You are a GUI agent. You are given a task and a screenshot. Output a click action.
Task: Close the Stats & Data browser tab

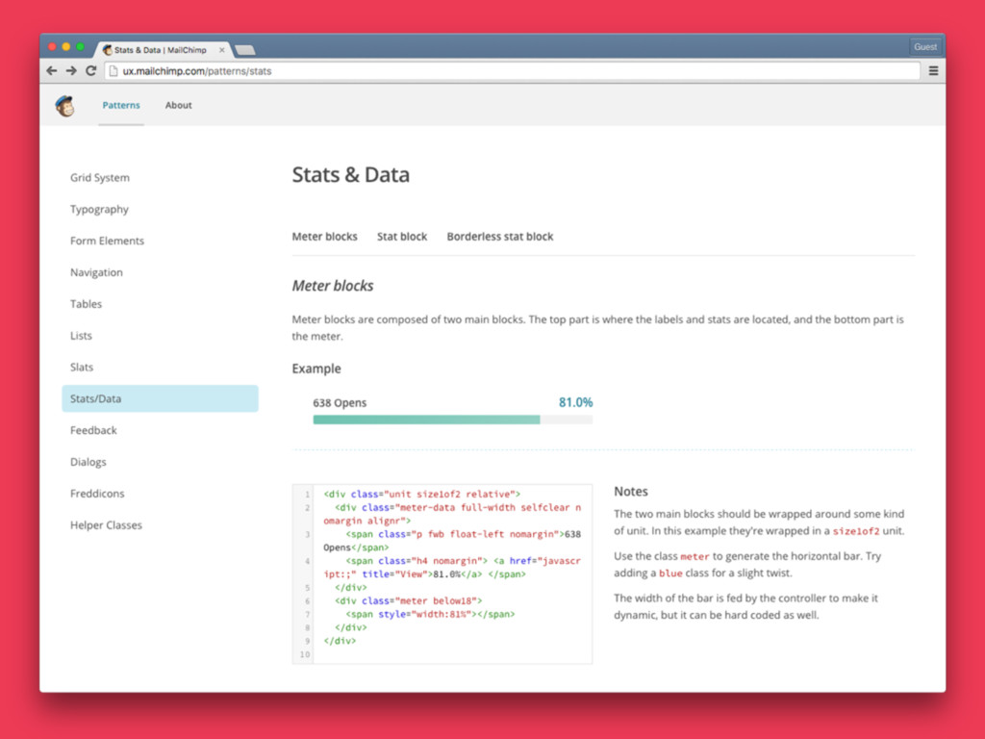[222, 49]
